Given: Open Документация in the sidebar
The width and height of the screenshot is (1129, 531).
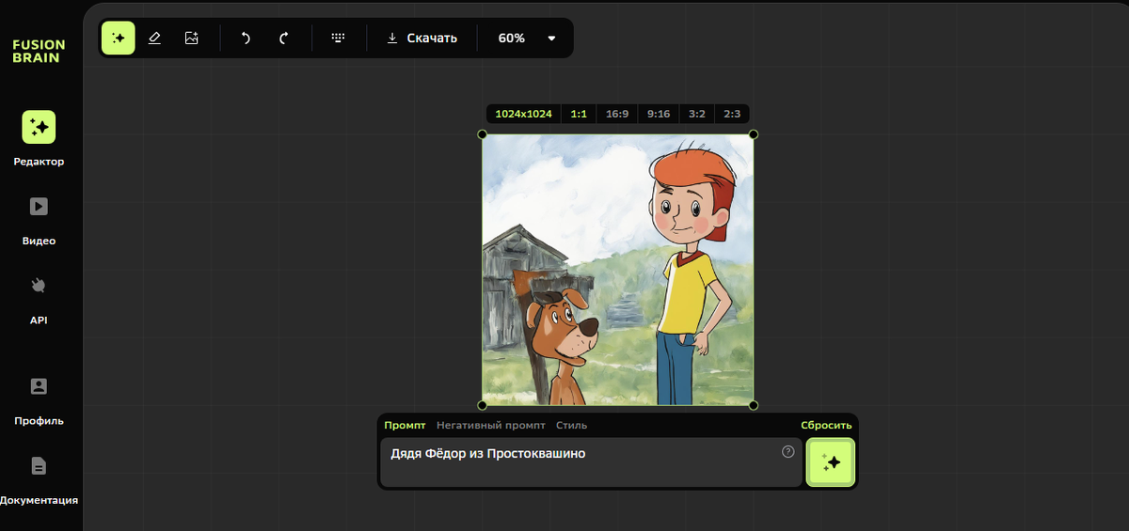Looking at the screenshot, I should [39, 479].
